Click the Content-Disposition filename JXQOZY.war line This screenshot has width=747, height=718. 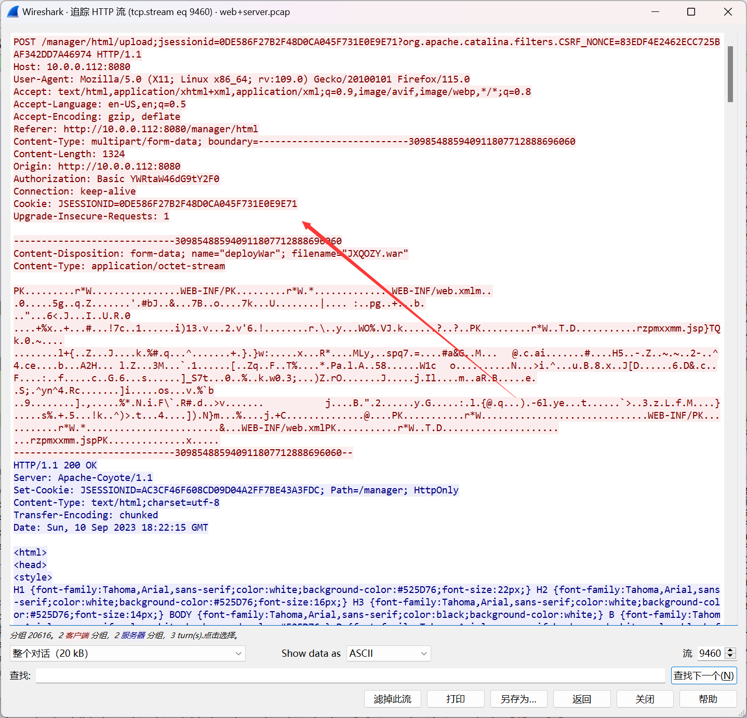click(211, 254)
